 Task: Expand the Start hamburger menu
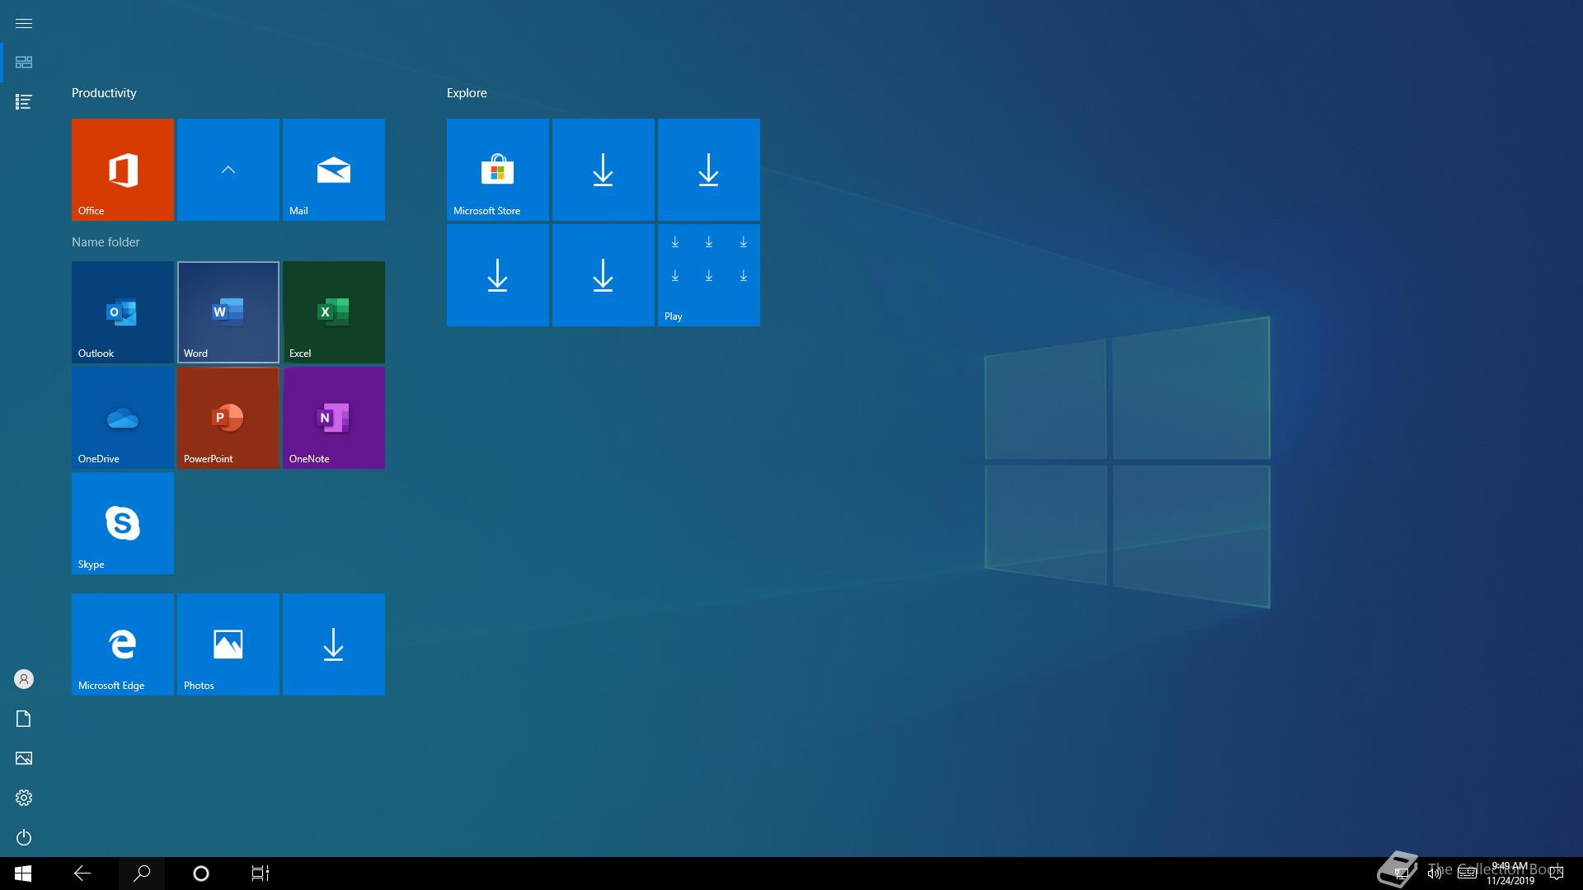click(24, 23)
